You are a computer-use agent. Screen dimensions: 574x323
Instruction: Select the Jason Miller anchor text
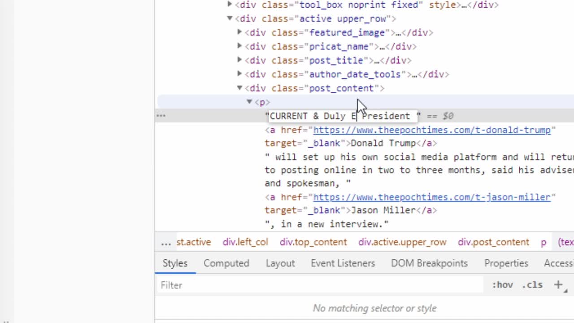click(x=383, y=210)
